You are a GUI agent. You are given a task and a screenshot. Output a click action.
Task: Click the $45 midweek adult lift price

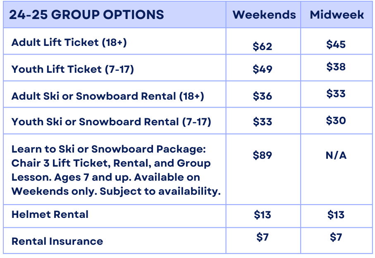point(336,44)
